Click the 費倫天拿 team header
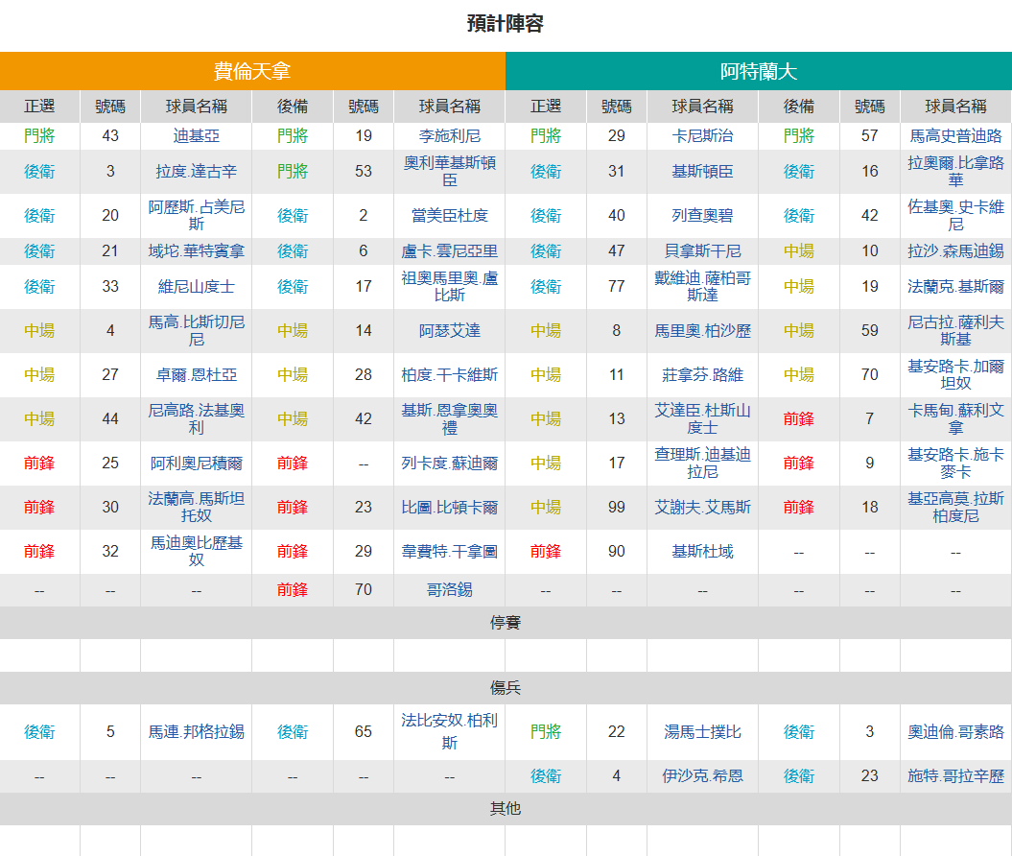The image size is (1012, 856). (x=252, y=71)
